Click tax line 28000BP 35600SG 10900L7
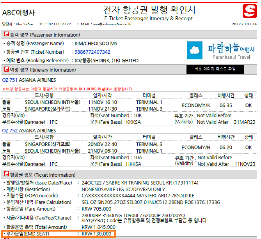Screen dimensions: 261x239 (133, 215)
